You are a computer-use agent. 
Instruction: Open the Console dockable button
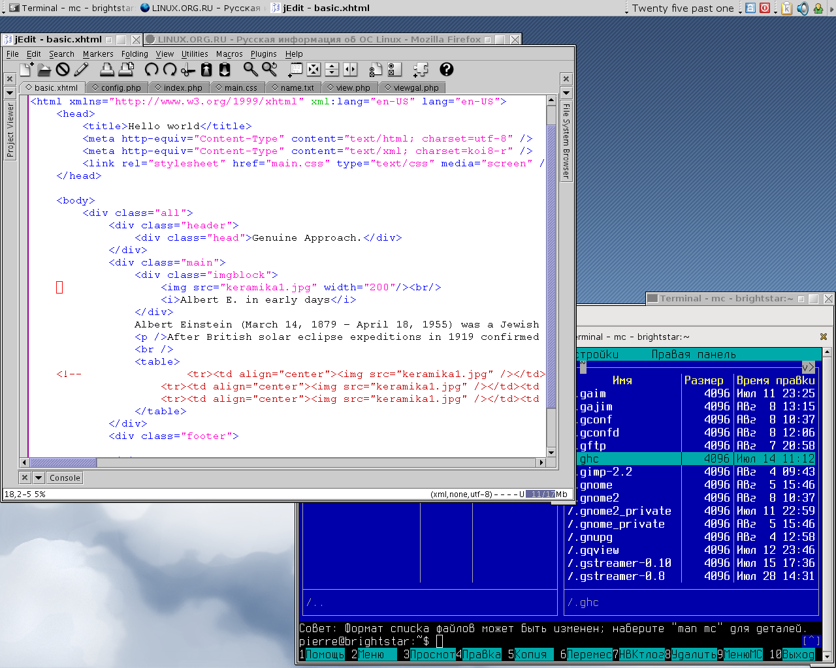click(65, 478)
